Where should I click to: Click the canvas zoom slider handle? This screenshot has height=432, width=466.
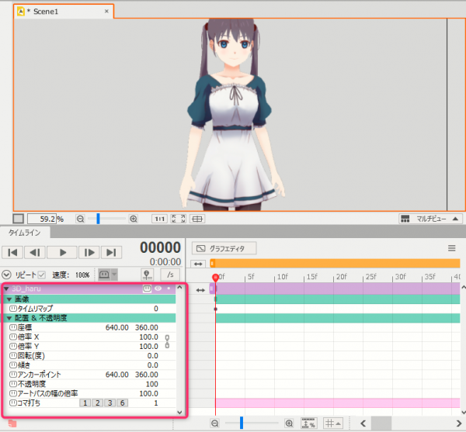pyautogui.click(x=98, y=219)
